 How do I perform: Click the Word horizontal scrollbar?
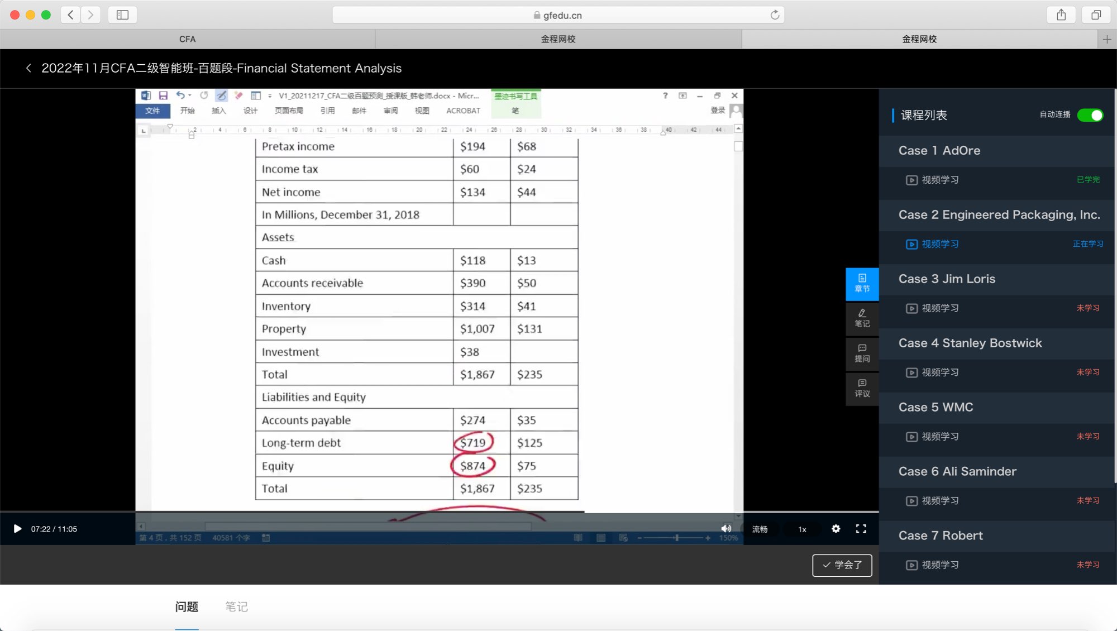pyautogui.click(x=369, y=526)
